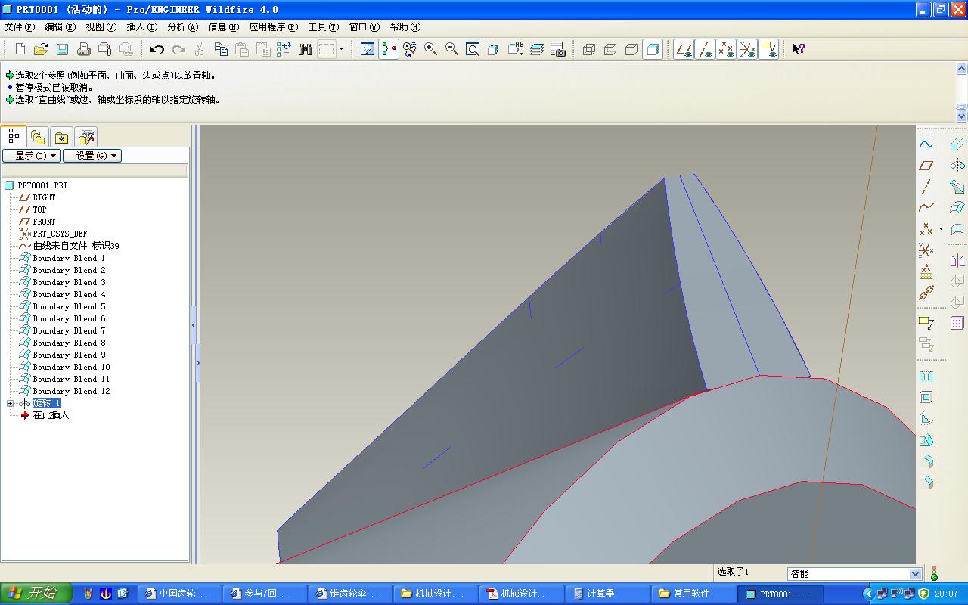
Task: Select the Extrude tool
Action: [957, 144]
